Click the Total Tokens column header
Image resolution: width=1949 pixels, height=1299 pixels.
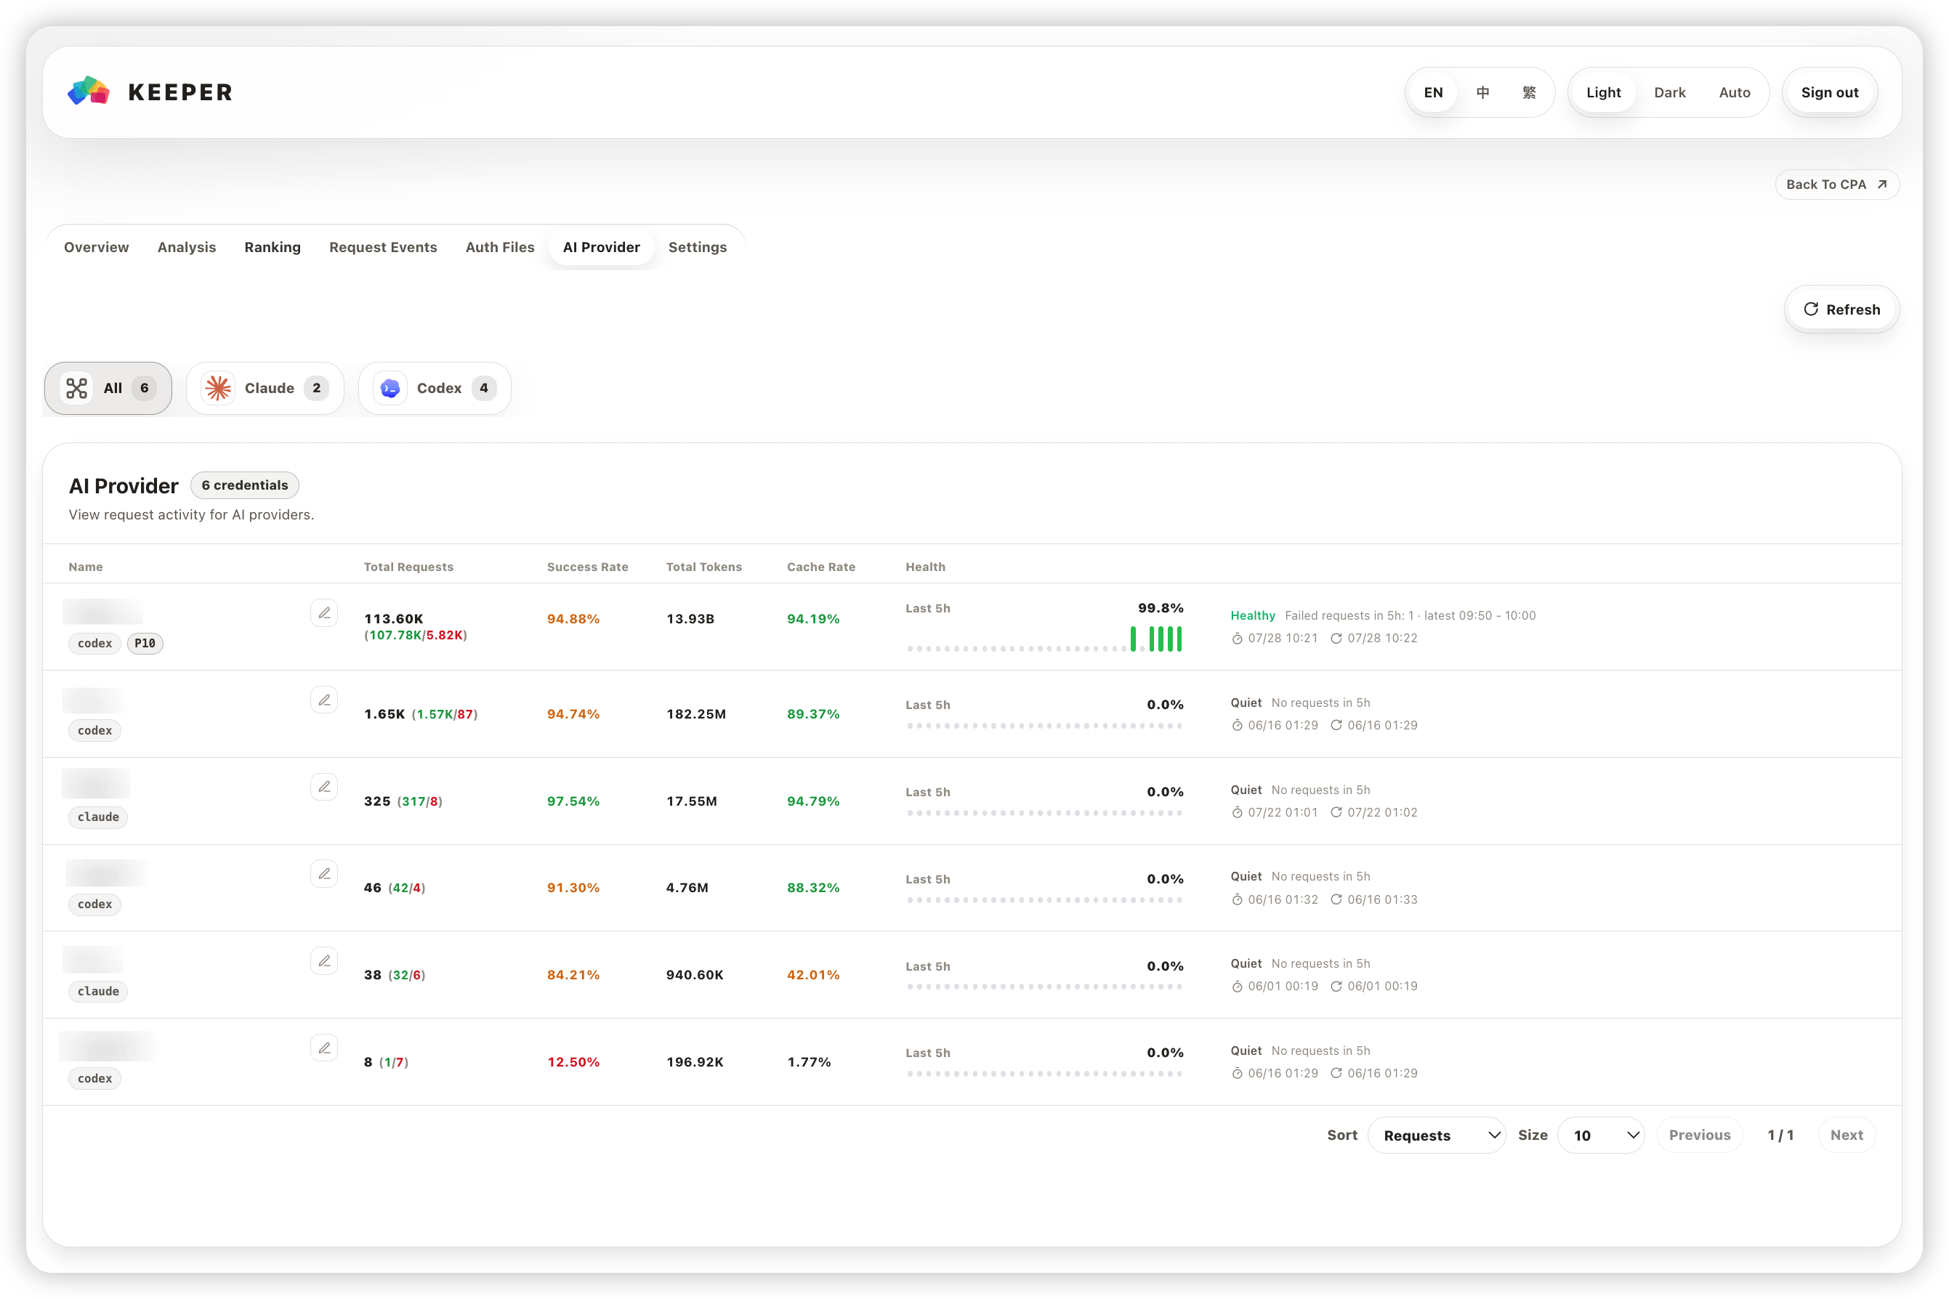point(703,567)
